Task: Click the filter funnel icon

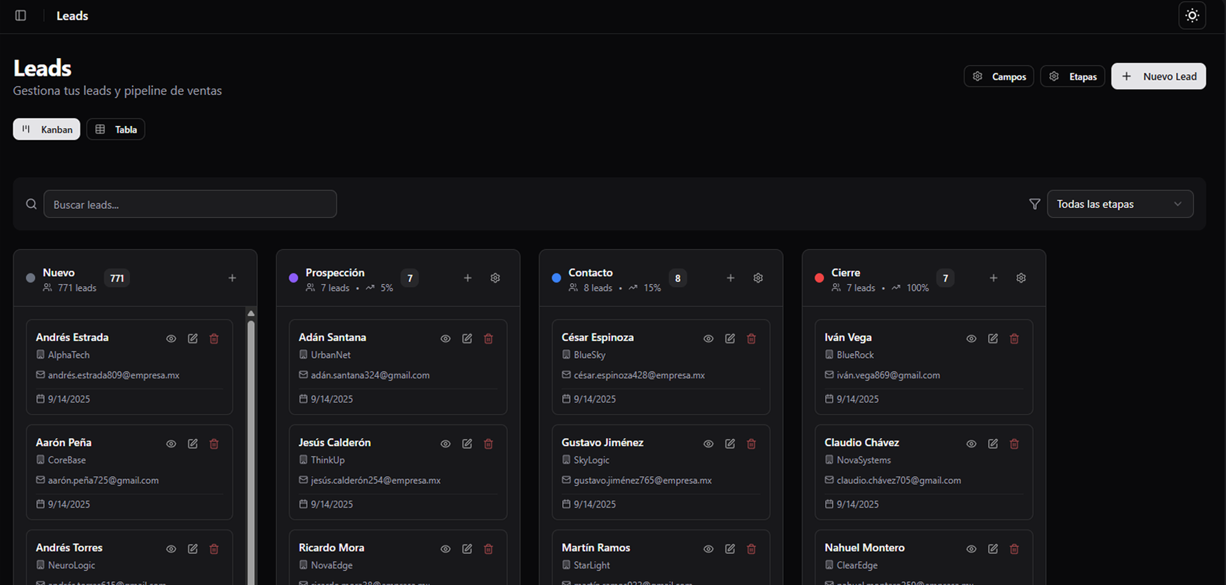Action: [1035, 204]
